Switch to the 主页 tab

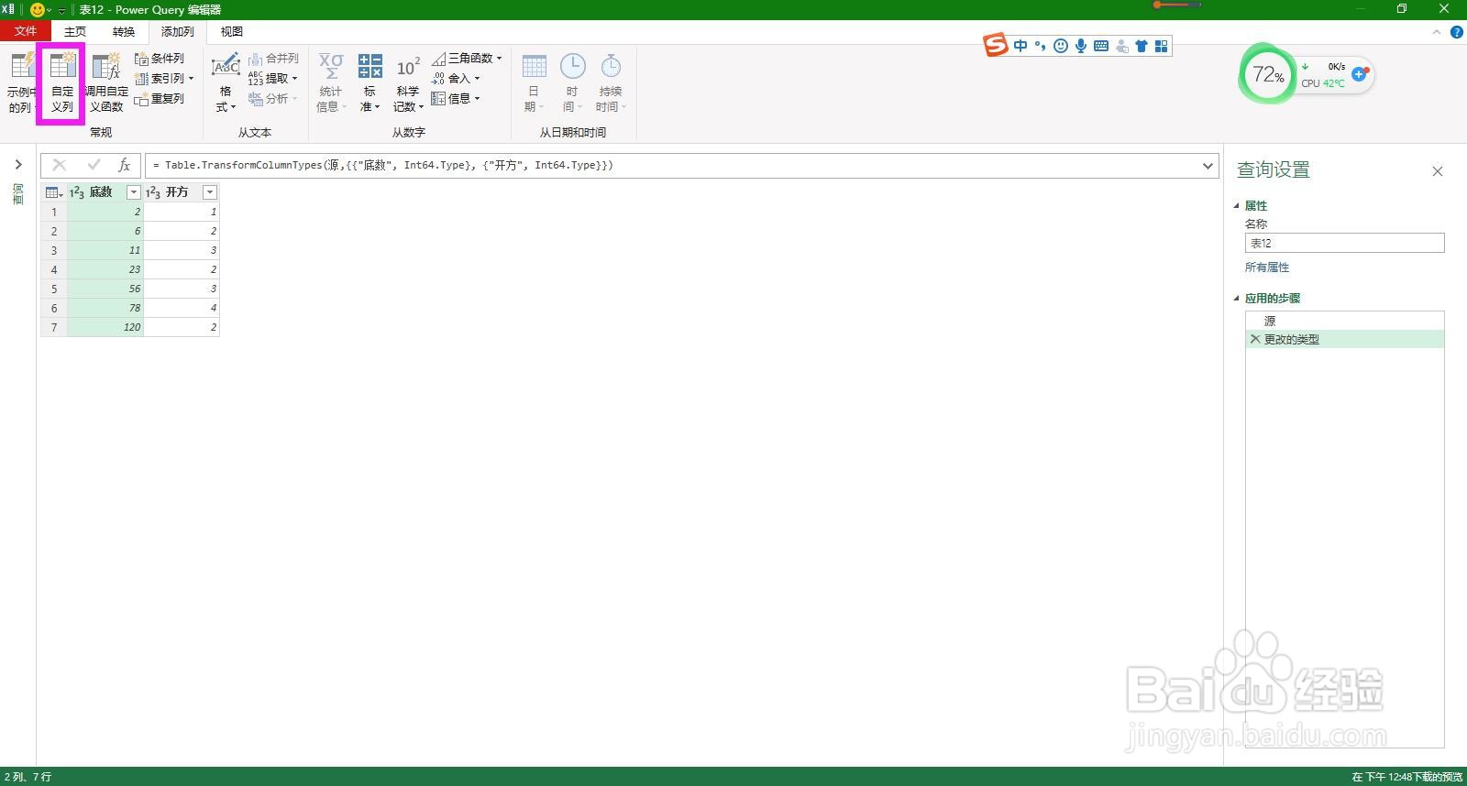click(75, 32)
